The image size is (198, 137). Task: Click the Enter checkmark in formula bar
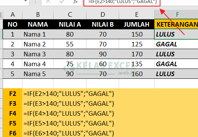(62, 2)
